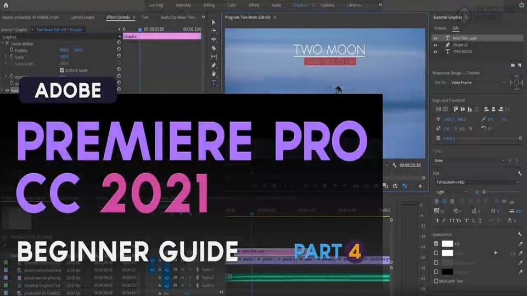Expand the Scale property
Image resolution: width=527 pixels, height=296 pixels.
pyautogui.click(x=6, y=57)
